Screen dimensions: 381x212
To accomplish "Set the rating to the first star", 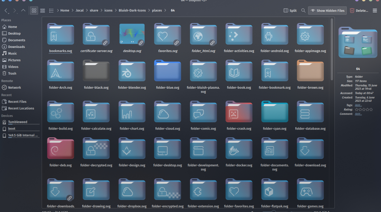I will pyautogui.click(x=357, y=110).
